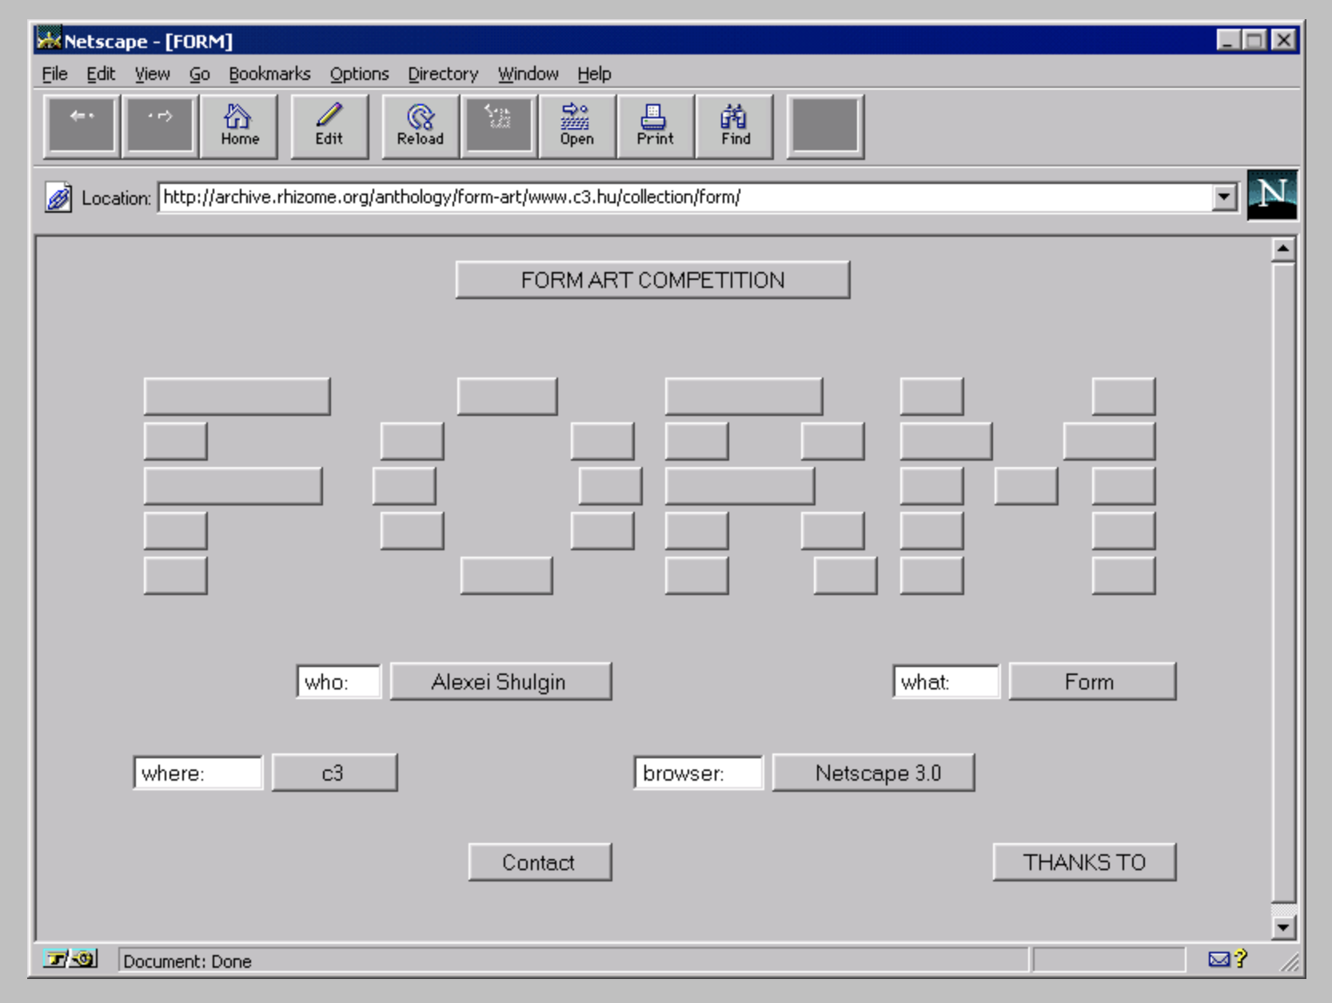The height and width of the screenshot is (1003, 1332).
Task: Click the location bookmark page icon
Action: click(58, 198)
